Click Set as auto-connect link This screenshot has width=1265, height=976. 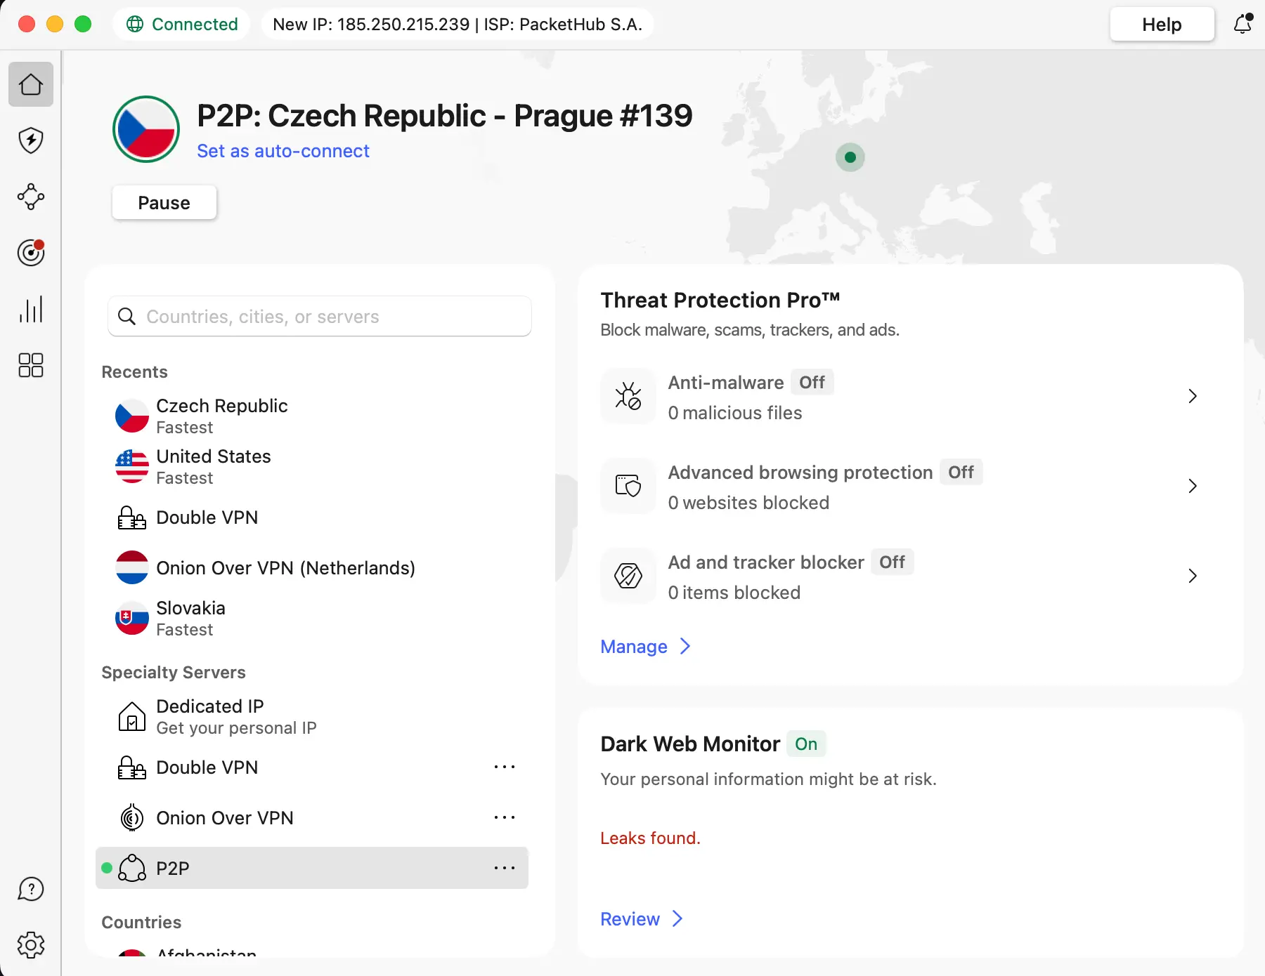pyautogui.click(x=283, y=150)
